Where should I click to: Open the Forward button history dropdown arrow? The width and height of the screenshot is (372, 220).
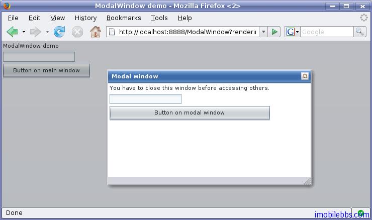[x=47, y=32]
